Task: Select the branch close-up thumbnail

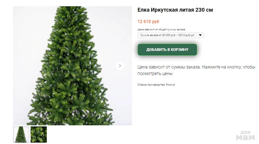Action: click(39, 135)
